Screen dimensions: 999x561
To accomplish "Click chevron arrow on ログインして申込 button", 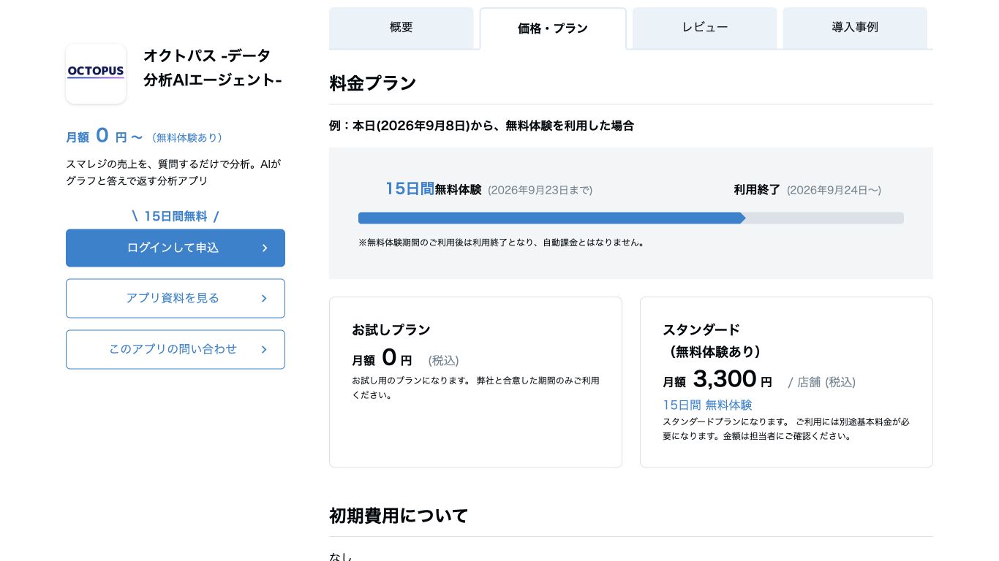I will tap(265, 248).
